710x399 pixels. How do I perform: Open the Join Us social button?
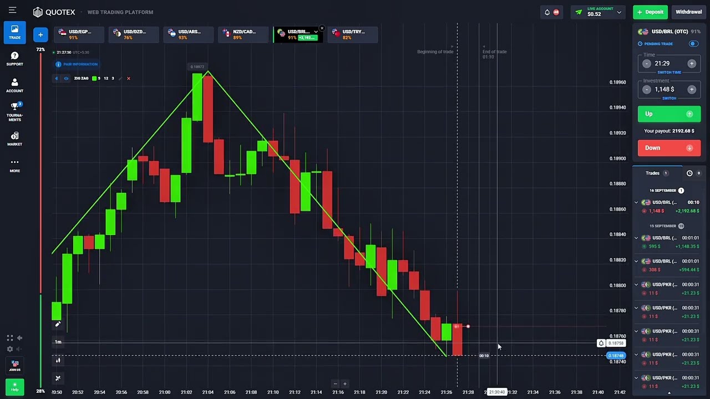14,366
